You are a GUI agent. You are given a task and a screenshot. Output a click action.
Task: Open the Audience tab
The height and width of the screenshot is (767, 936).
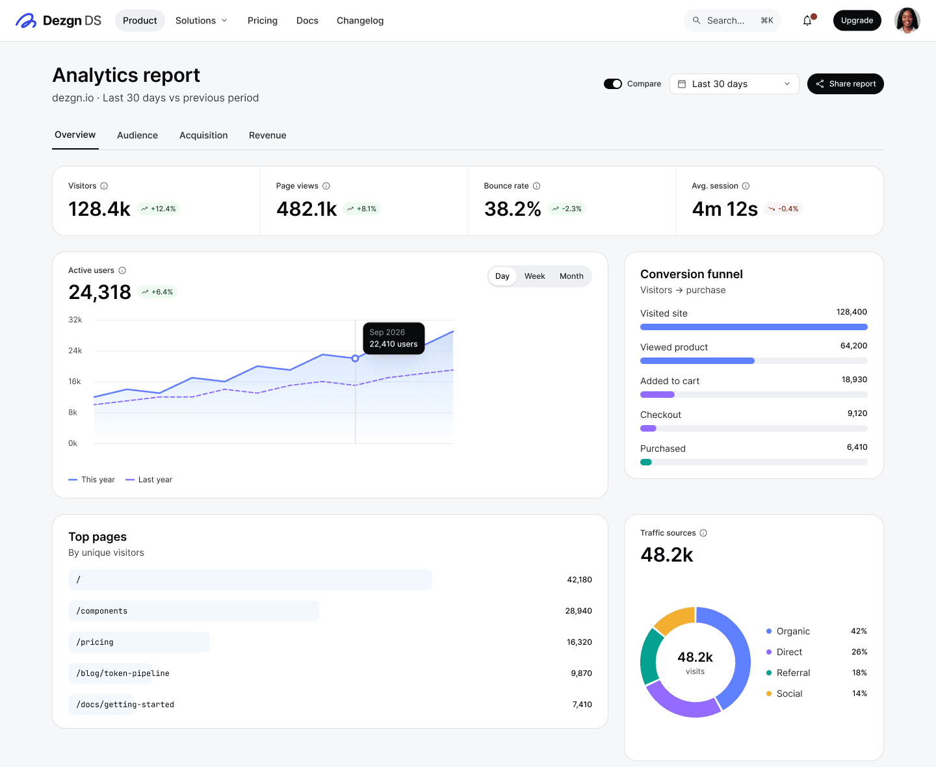(137, 135)
